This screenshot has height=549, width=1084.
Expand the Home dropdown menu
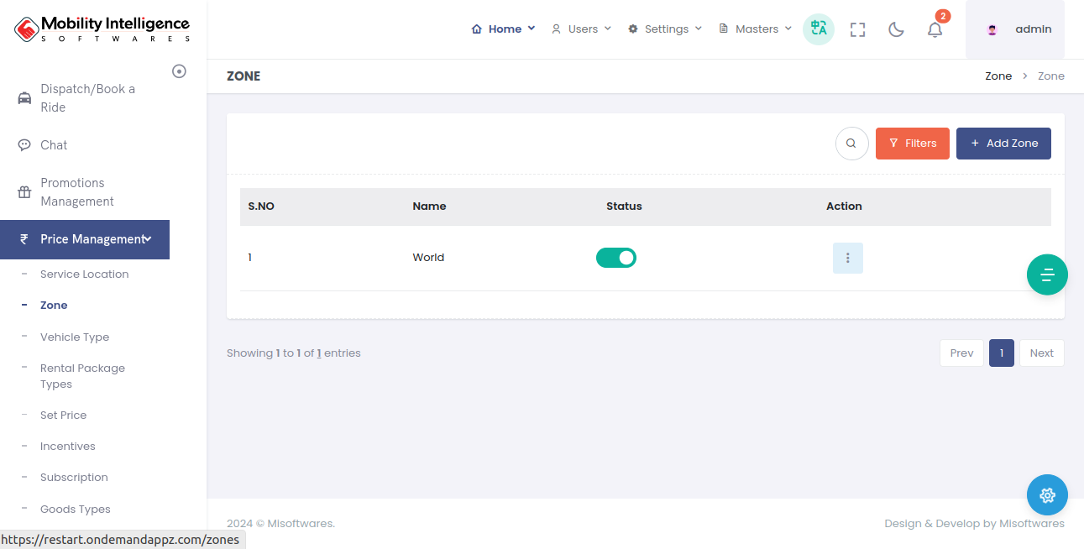(503, 29)
